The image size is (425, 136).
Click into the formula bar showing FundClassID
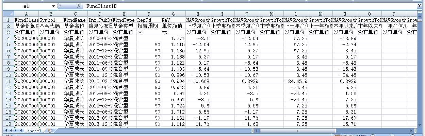[250, 6]
